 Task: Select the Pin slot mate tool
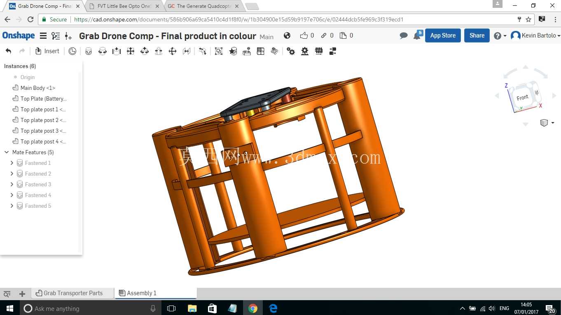[159, 51]
